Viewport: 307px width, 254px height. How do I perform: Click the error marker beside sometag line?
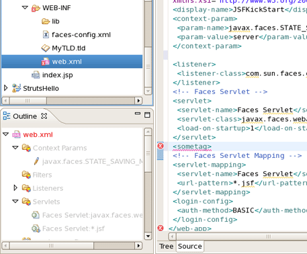coord(161,146)
